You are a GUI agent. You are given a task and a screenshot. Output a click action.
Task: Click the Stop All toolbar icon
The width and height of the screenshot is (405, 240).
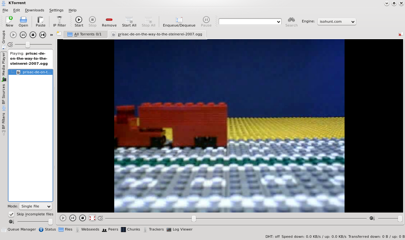pyautogui.click(x=148, y=21)
